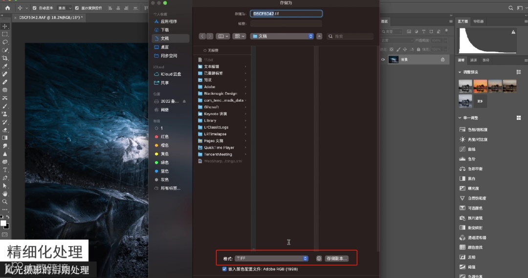528x278 pixels.
Task: Add Hue/Saturation (色相/饱和度) adjustment
Action: point(473,129)
